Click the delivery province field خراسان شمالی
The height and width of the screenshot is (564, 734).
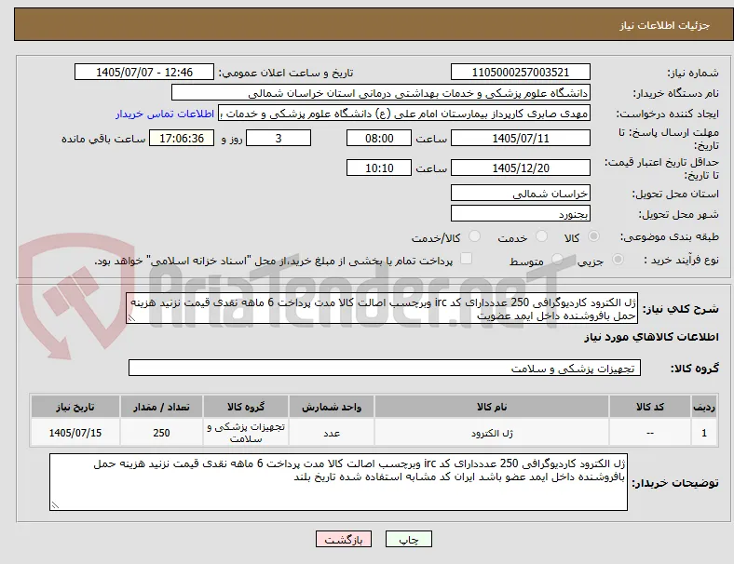521,194
